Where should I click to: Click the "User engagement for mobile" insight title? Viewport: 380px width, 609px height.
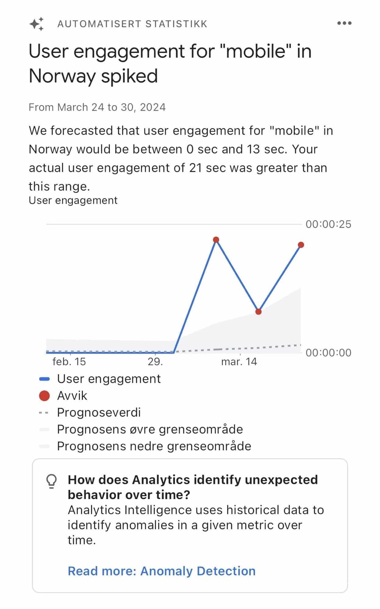(x=170, y=63)
